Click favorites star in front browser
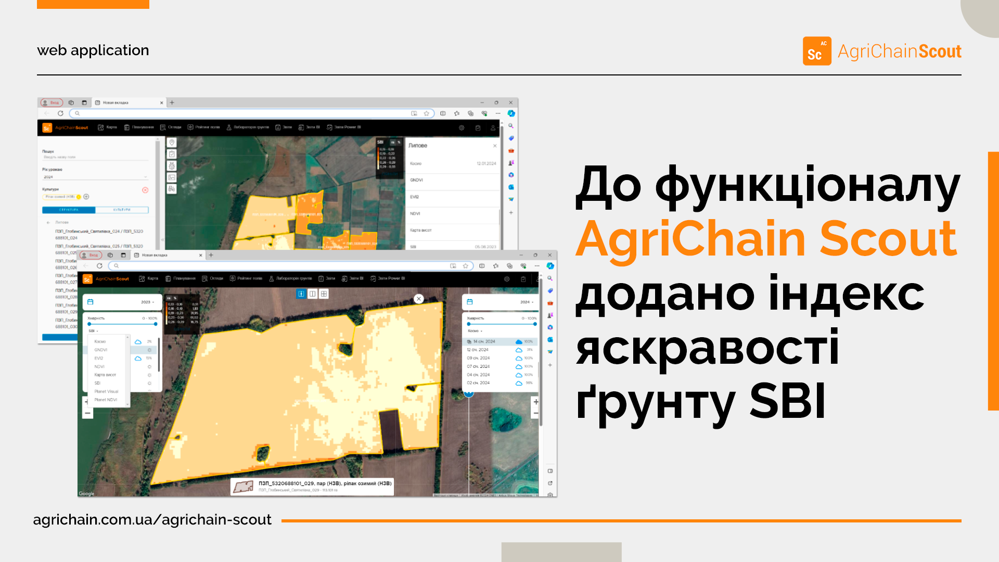The height and width of the screenshot is (562, 999). coord(466,266)
